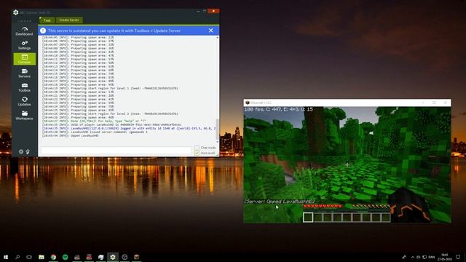The height and width of the screenshot is (262, 466).
Task: Click the MC Server Soft logo in title bar
Action: (16, 12)
